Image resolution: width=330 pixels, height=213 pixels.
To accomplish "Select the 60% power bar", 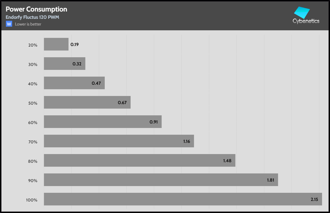I will [x=103, y=122].
